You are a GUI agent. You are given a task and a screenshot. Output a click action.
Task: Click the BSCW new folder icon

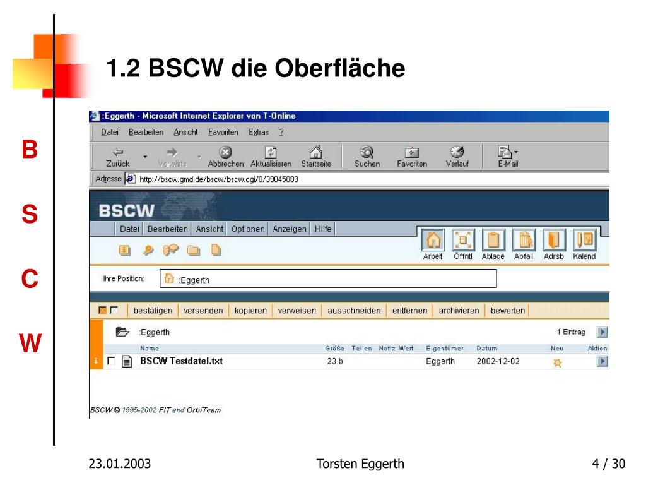(194, 250)
